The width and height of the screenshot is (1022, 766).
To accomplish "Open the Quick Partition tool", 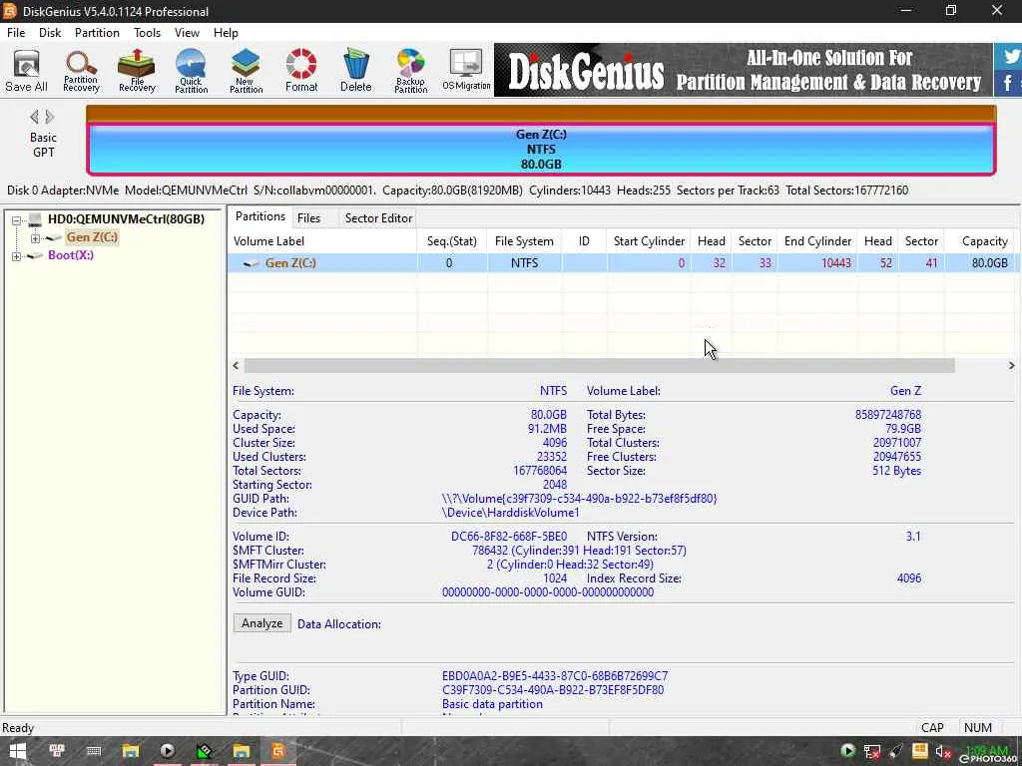I will (x=191, y=71).
